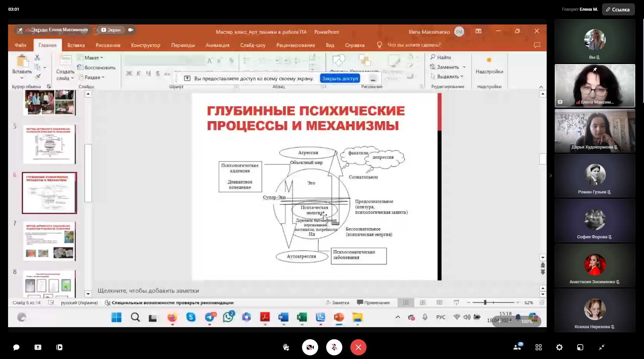Open the Переходы tab
Image resolution: width=644 pixels, height=359 pixels.
(x=183, y=45)
